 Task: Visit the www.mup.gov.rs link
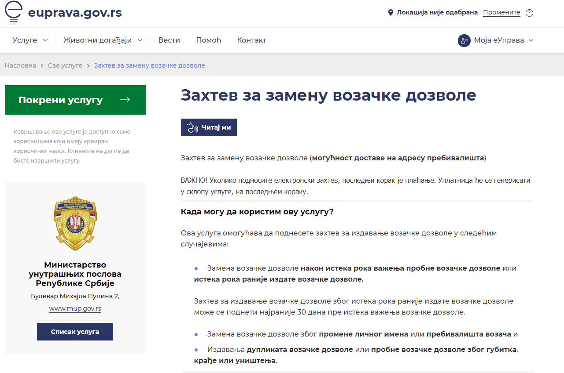(75, 308)
